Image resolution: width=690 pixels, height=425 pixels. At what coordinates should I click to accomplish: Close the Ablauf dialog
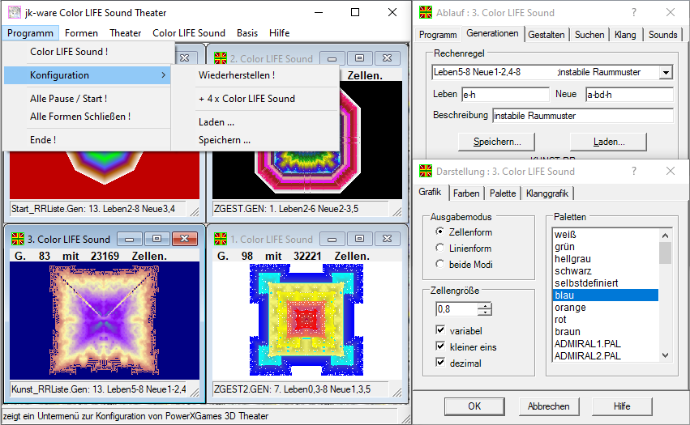(671, 12)
